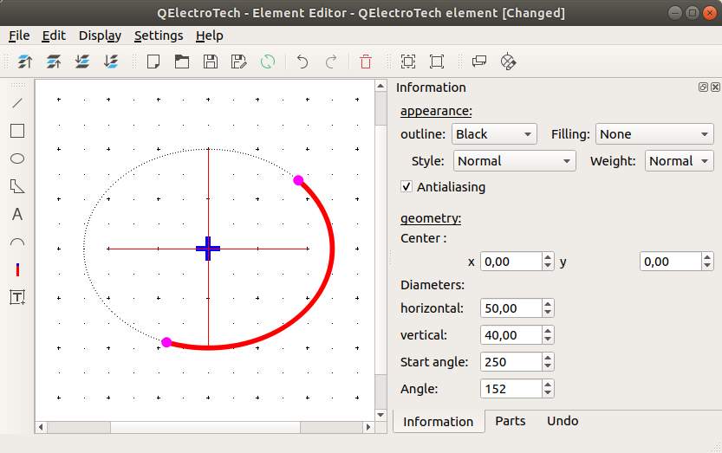The width and height of the screenshot is (722, 453).
Task: Click the undo arrow icon
Action: coord(302,61)
